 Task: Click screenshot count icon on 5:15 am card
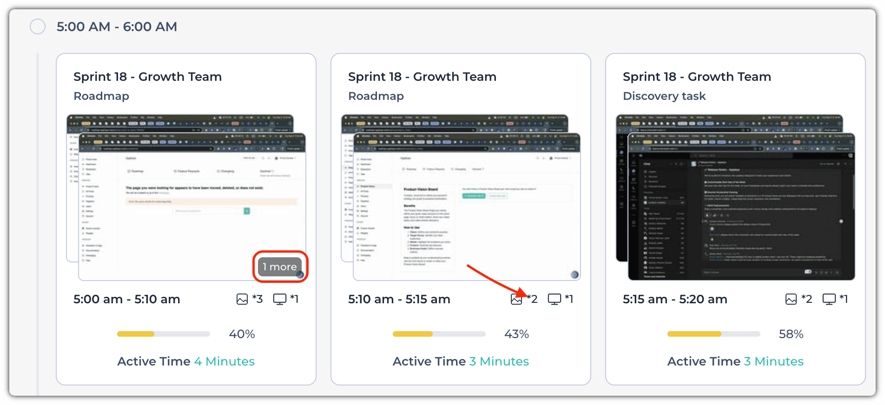click(x=791, y=299)
